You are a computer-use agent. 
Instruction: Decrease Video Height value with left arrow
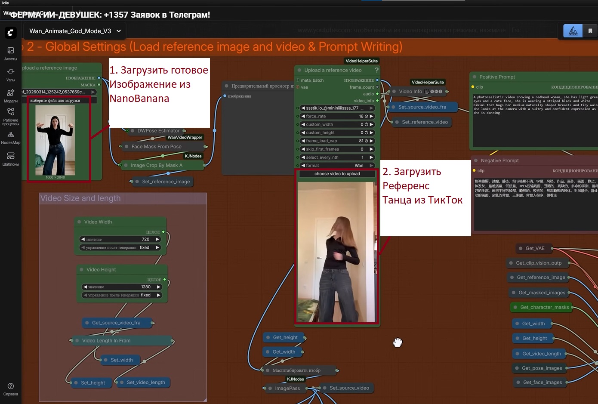tap(85, 287)
